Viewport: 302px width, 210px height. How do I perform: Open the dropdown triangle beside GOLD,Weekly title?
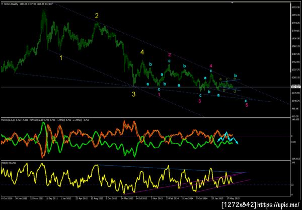coord(2,4)
